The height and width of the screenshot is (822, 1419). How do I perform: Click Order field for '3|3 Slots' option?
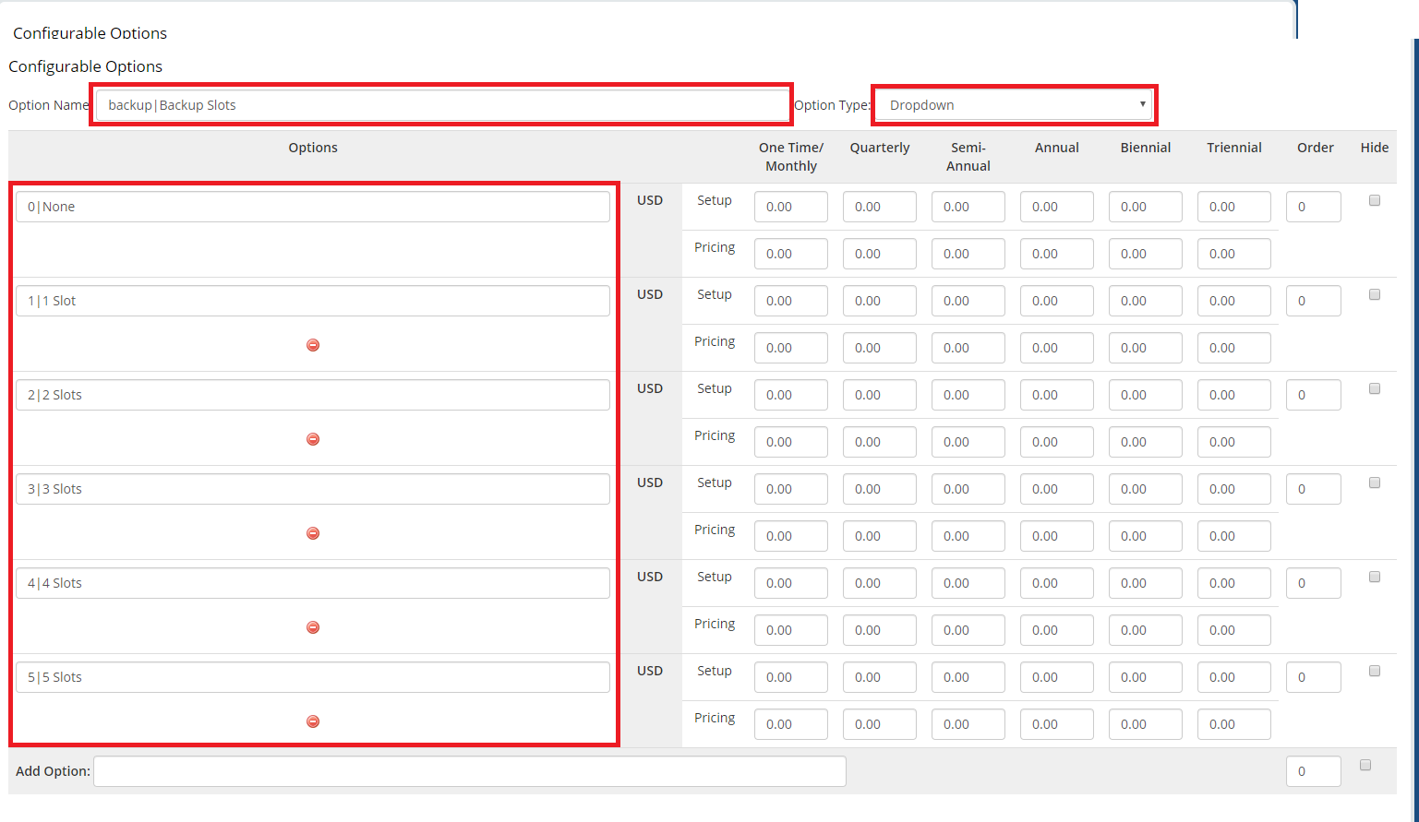point(1314,489)
